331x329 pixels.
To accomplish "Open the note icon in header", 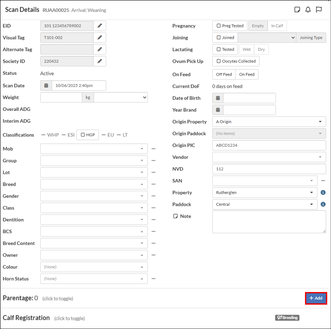I will coord(297,10).
